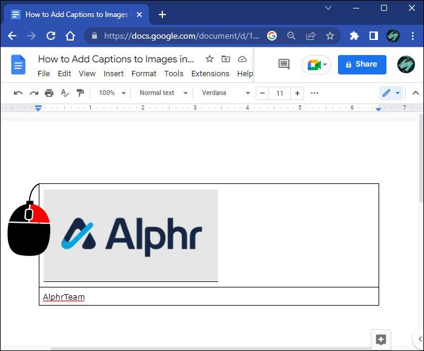Click the blue Share button
This screenshot has height=351, width=424.
(362, 65)
